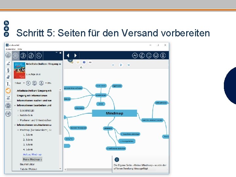The height and width of the screenshot is (177, 236).
Task: Select the pen annotation tool
Action: pyautogui.click(x=142, y=55)
